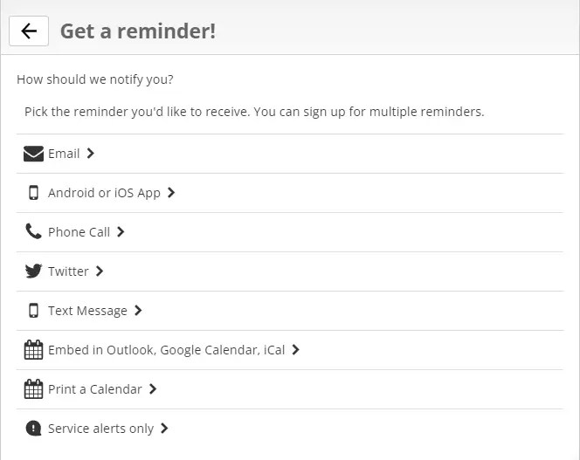
Task: Select the Email reminder option
Action: pos(64,154)
